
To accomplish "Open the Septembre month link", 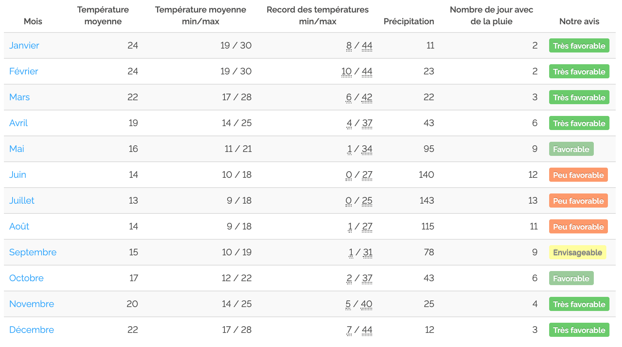I will tap(33, 252).
